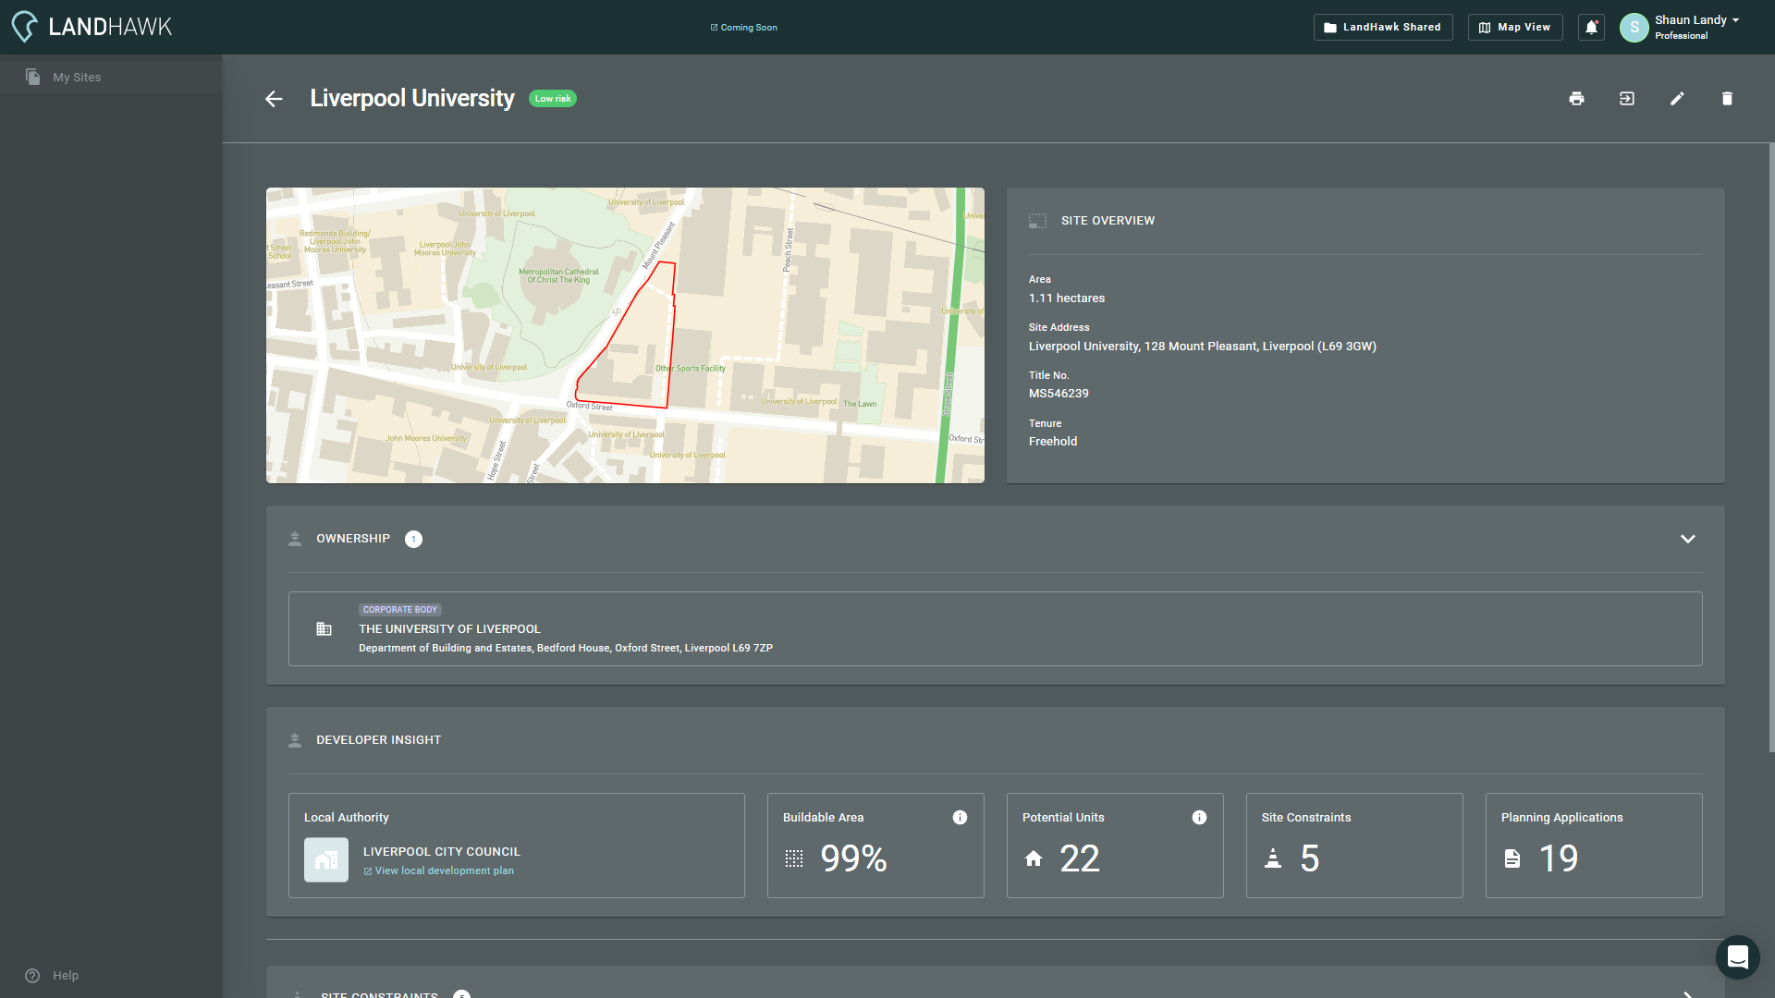
Task: Click the site address text
Action: (x=1203, y=347)
